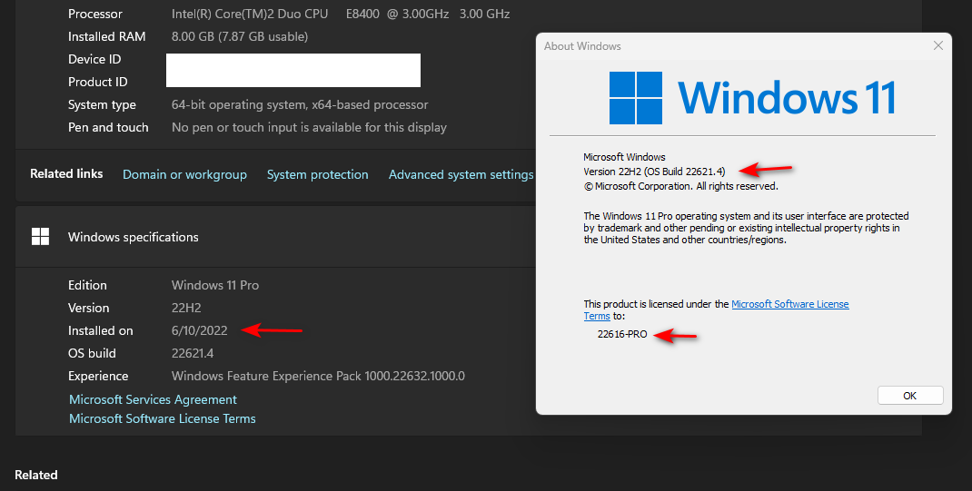Click the Related section heading

(36, 475)
